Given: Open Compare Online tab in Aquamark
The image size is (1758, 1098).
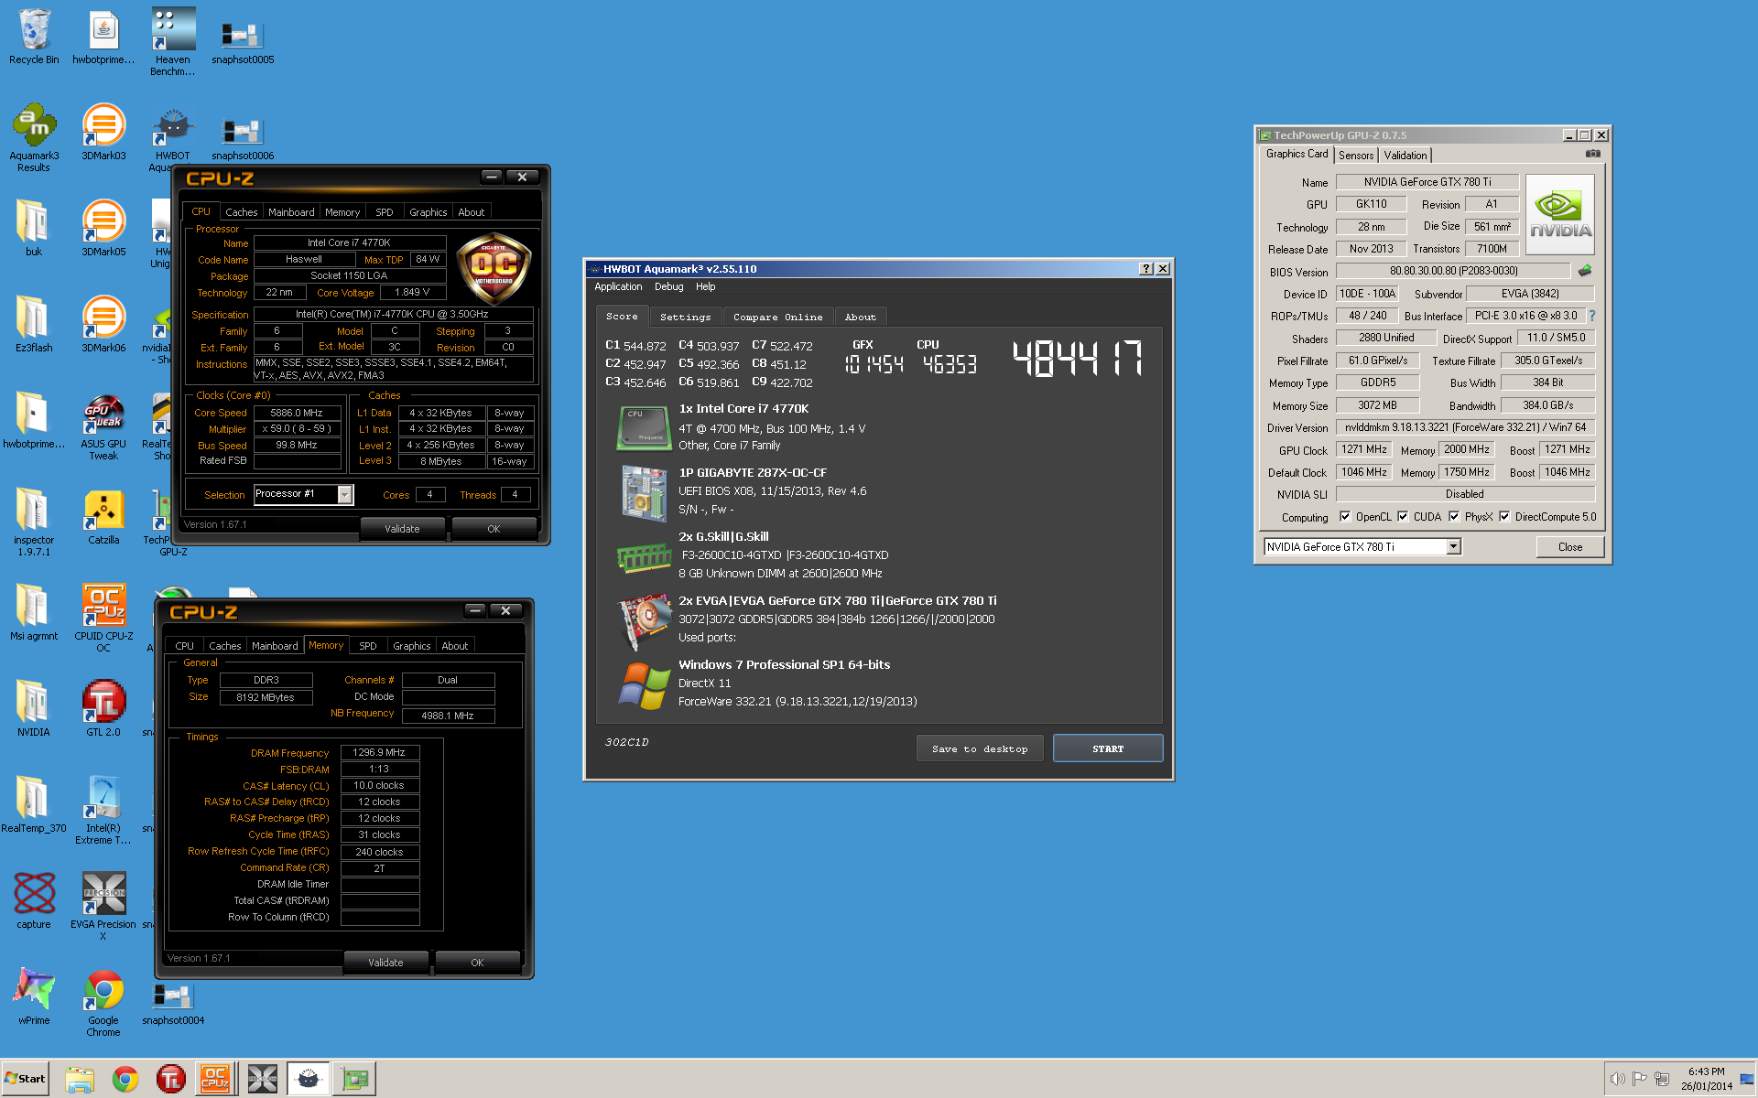Looking at the screenshot, I should pyautogui.click(x=777, y=317).
